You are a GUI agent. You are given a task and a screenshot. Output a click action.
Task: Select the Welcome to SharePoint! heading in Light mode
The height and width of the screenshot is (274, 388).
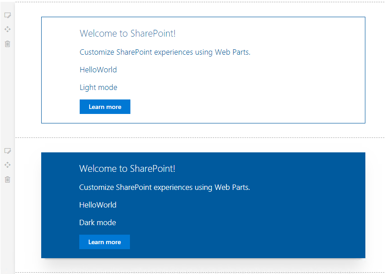(127, 33)
